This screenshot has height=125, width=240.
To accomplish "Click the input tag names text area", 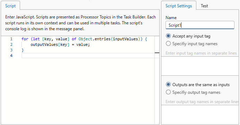I will click(200, 66).
